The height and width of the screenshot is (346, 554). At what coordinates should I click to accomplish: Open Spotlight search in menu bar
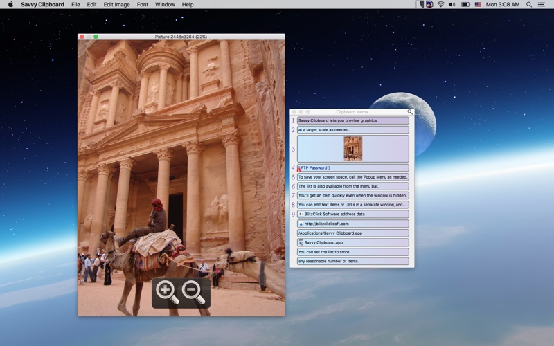coord(529,5)
